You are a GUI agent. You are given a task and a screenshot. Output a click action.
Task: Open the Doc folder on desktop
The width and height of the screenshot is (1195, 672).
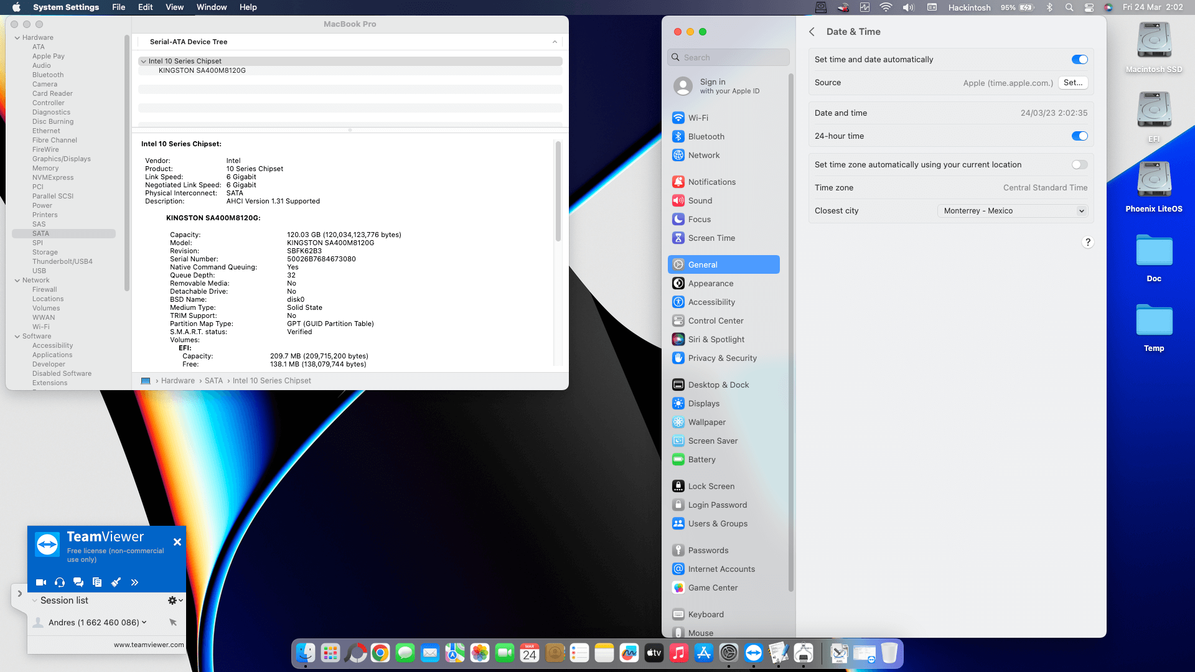[1154, 258]
